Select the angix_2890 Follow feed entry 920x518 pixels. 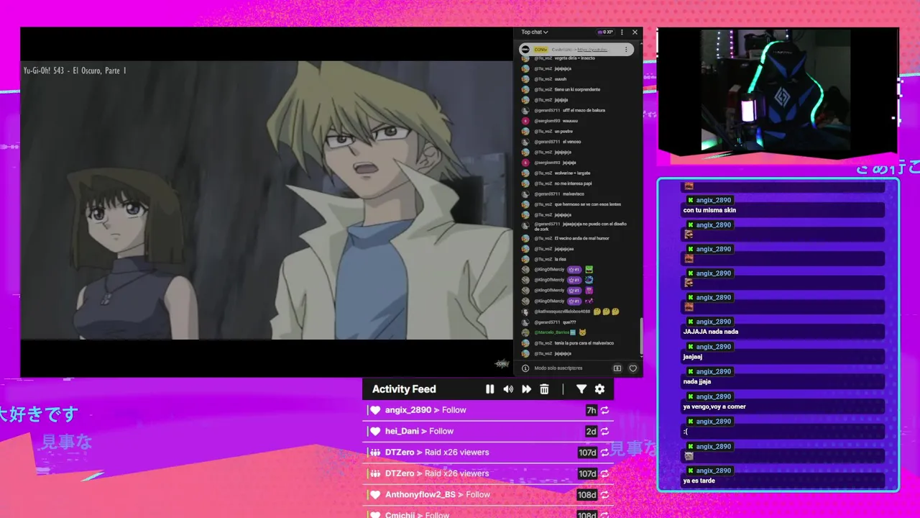(488, 410)
